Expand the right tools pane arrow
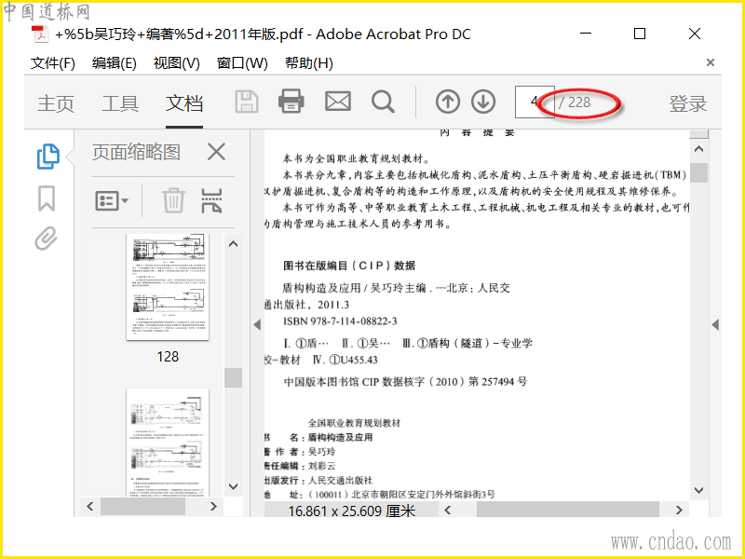This screenshot has width=745, height=559. point(715,325)
